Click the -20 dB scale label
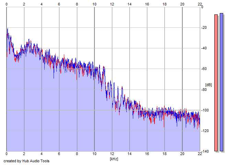 click(204, 27)
